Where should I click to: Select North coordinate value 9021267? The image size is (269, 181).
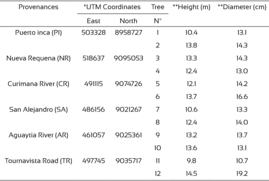[x=128, y=109]
